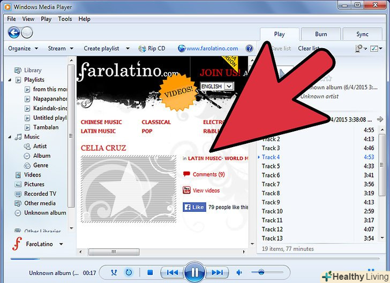Switch to the Sync tab
Screen dimensions: 390x283
point(362,34)
